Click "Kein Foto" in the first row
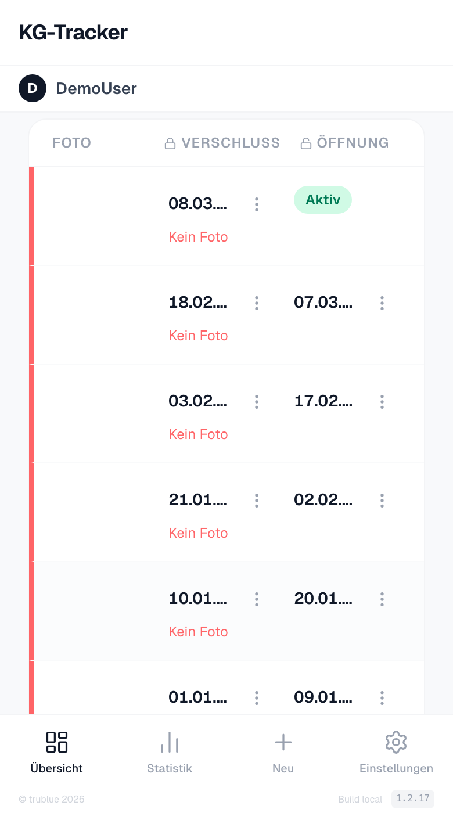The height and width of the screenshot is (813, 453). click(x=198, y=237)
